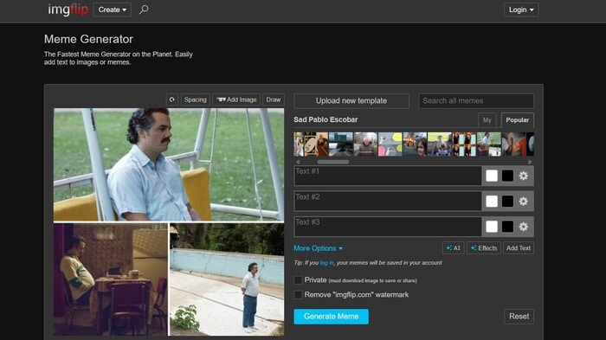Open the Effects sparkle button
The image size is (606, 340).
(484, 248)
